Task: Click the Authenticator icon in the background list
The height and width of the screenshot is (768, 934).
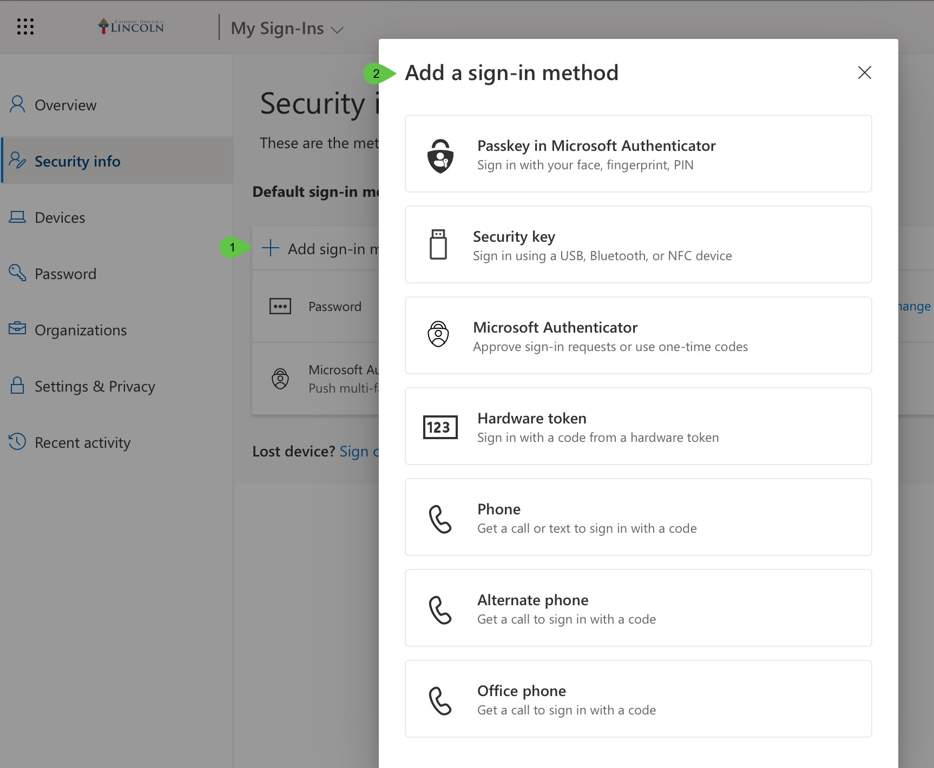Action: click(280, 379)
